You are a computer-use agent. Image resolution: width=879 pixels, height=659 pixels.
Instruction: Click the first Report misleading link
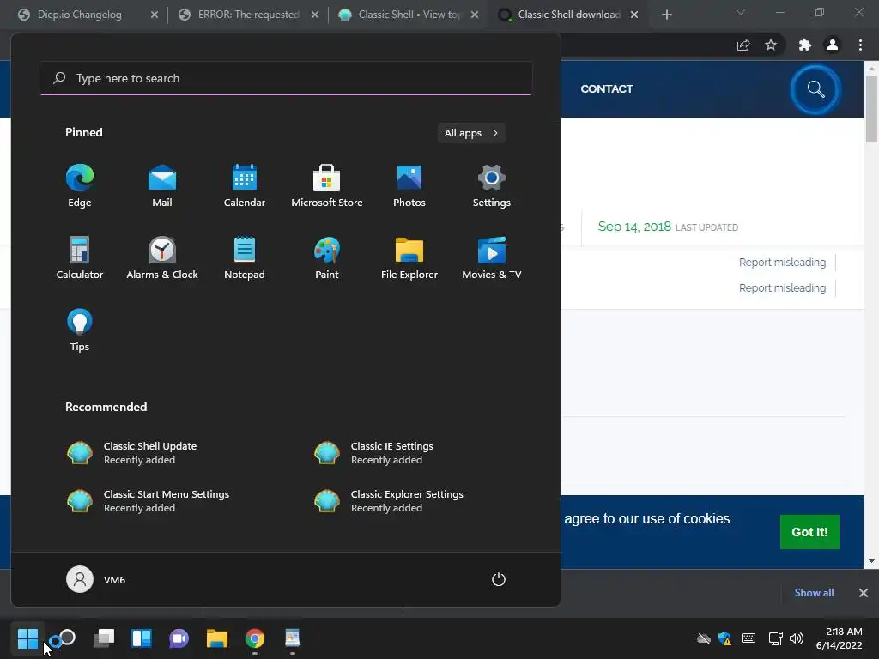[x=782, y=263]
